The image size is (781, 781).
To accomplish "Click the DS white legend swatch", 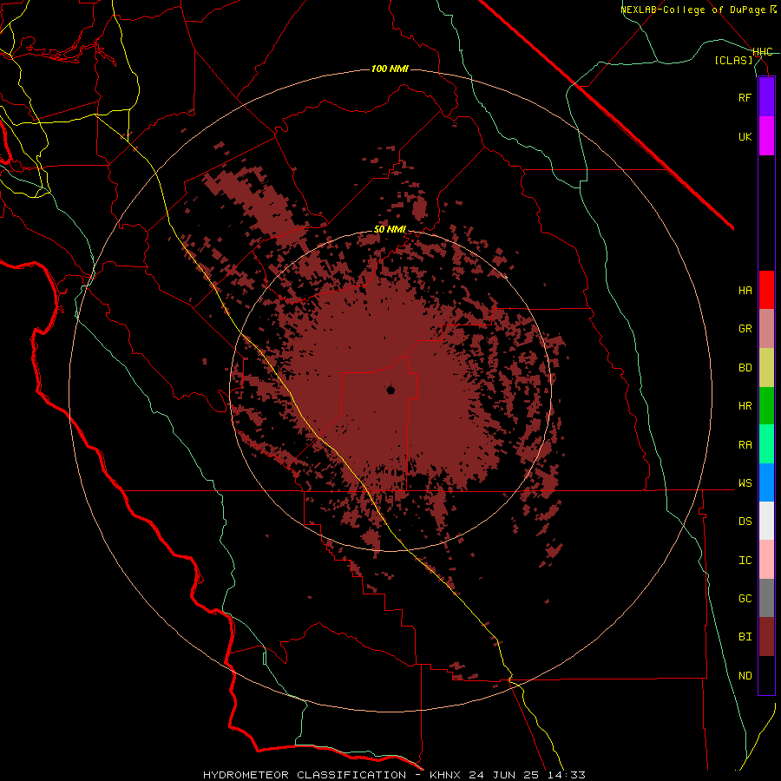I will click(766, 521).
